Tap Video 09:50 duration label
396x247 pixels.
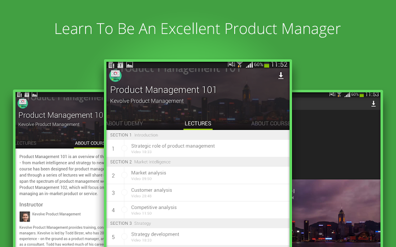click(x=141, y=179)
